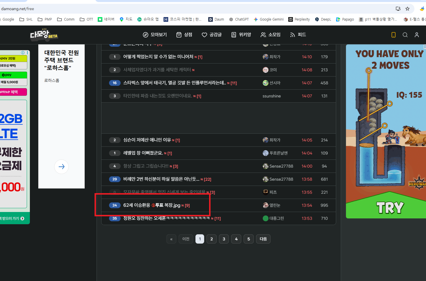
Task: Go to pagination page 4
Action: coord(236,239)
